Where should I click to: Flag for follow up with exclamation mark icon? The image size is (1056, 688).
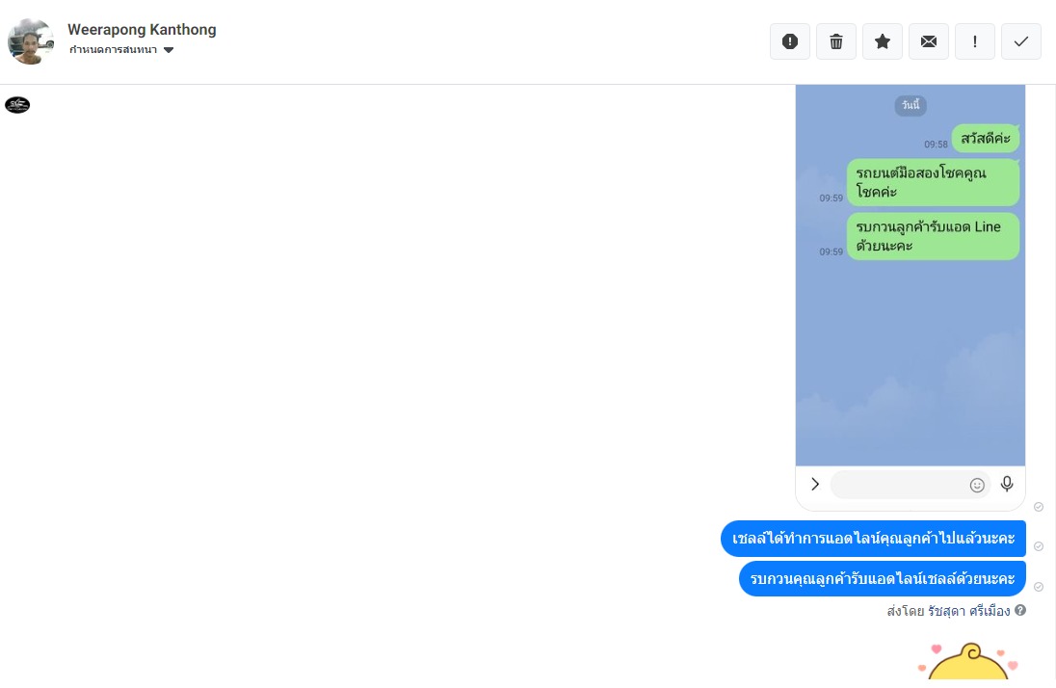click(974, 41)
